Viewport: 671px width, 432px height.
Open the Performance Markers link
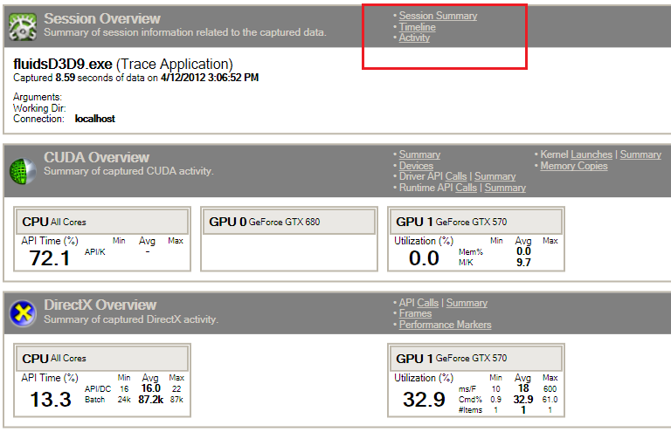[x=445, y=325]
